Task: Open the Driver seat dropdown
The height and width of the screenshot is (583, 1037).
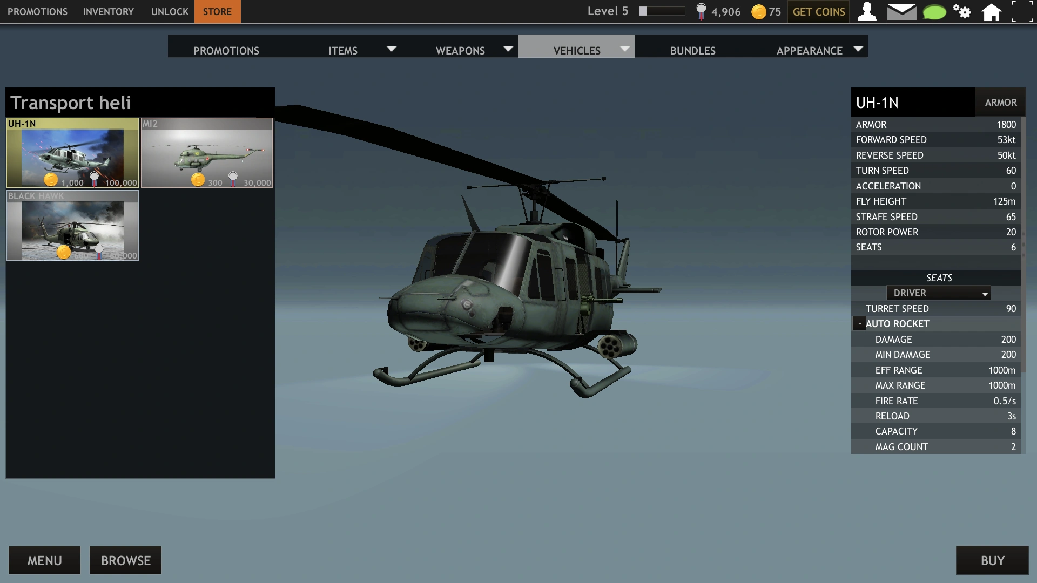Action: pyautogui.click(x=938, y=293)
